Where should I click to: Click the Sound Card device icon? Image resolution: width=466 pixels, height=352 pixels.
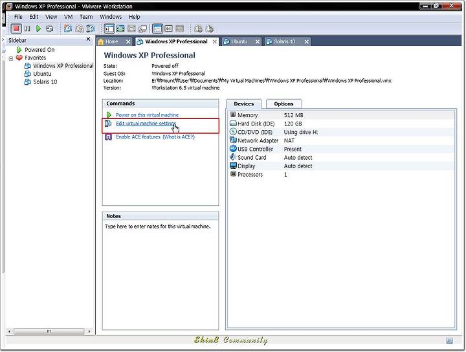coord(233,157)
